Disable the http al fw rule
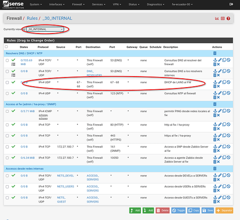 point(229,125)
